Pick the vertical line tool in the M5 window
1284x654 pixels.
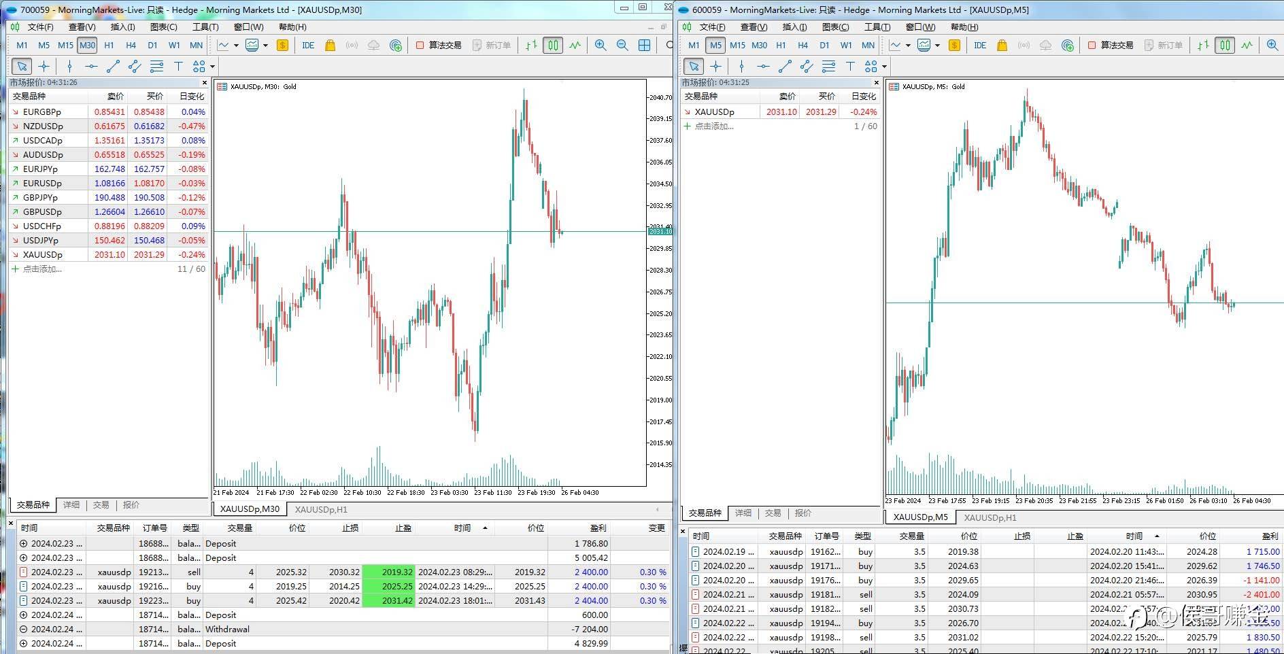click(741, 66)
